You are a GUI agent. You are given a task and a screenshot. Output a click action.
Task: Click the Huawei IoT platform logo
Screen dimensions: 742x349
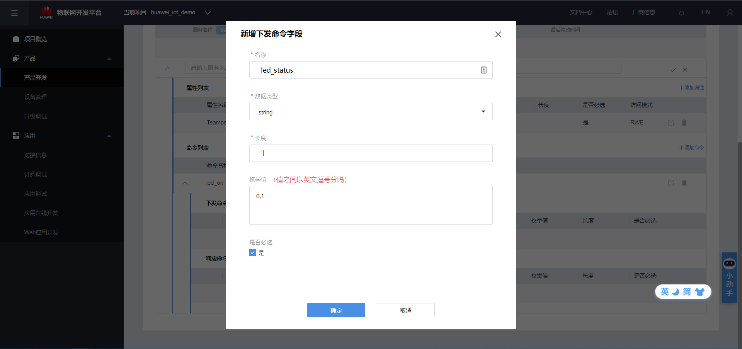(x=46, y=12)
